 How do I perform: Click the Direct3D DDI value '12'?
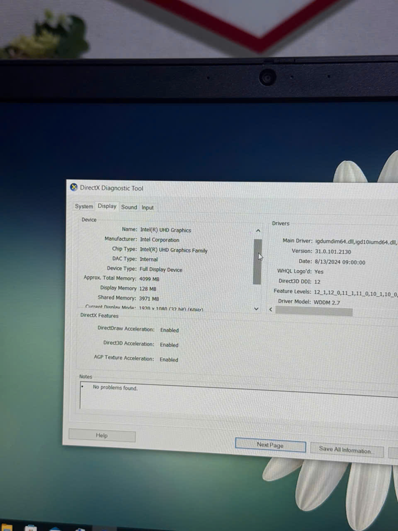click(317, 282)
